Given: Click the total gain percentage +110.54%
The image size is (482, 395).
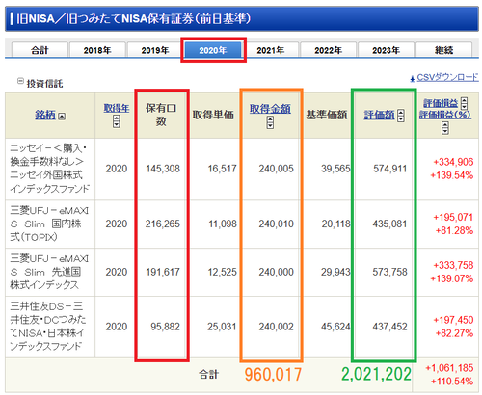Looking at the screenshot, I should pyautogui.click(x=452, y=382).
